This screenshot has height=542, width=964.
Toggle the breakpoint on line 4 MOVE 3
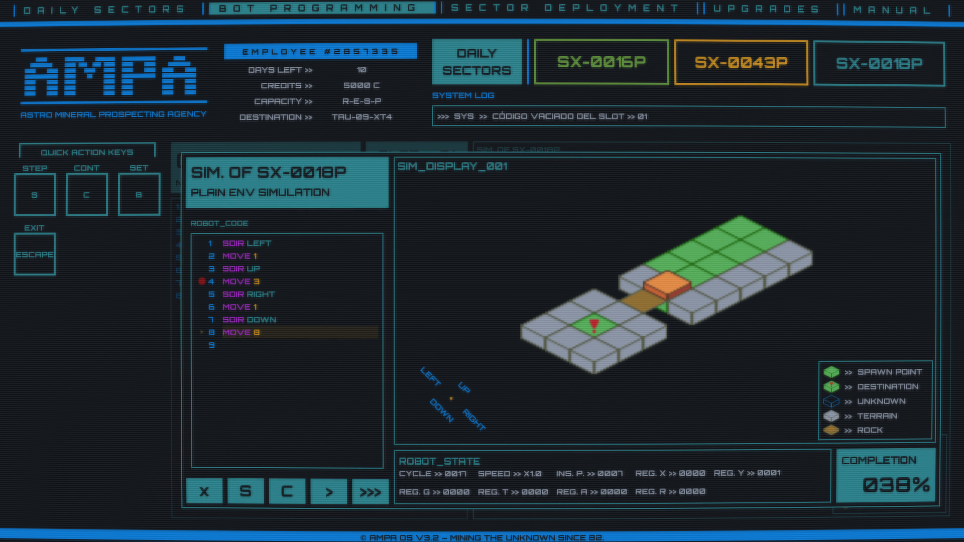point(201,282)
